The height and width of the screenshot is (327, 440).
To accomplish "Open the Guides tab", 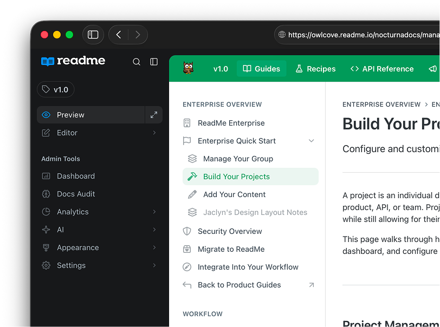I will [262, 69].
